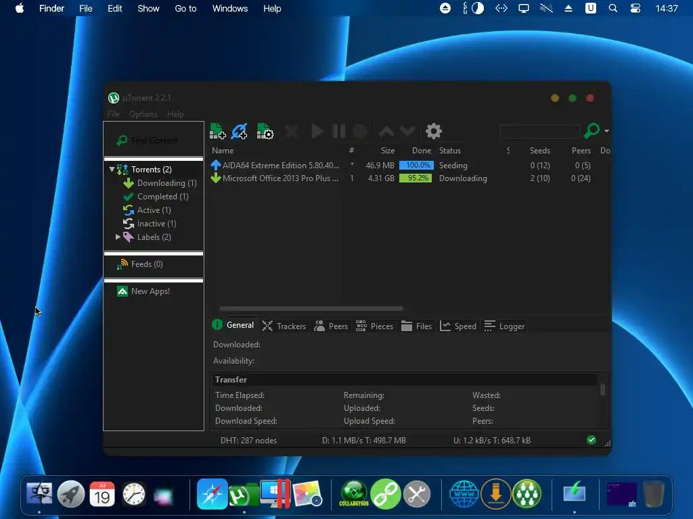
Task: Switch to the Trackers tab
Action: click(x=284, y=326)
